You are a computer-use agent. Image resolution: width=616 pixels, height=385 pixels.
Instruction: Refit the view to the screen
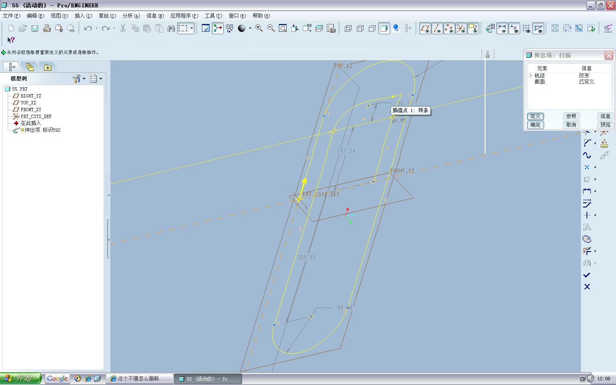tap(283, 28)
